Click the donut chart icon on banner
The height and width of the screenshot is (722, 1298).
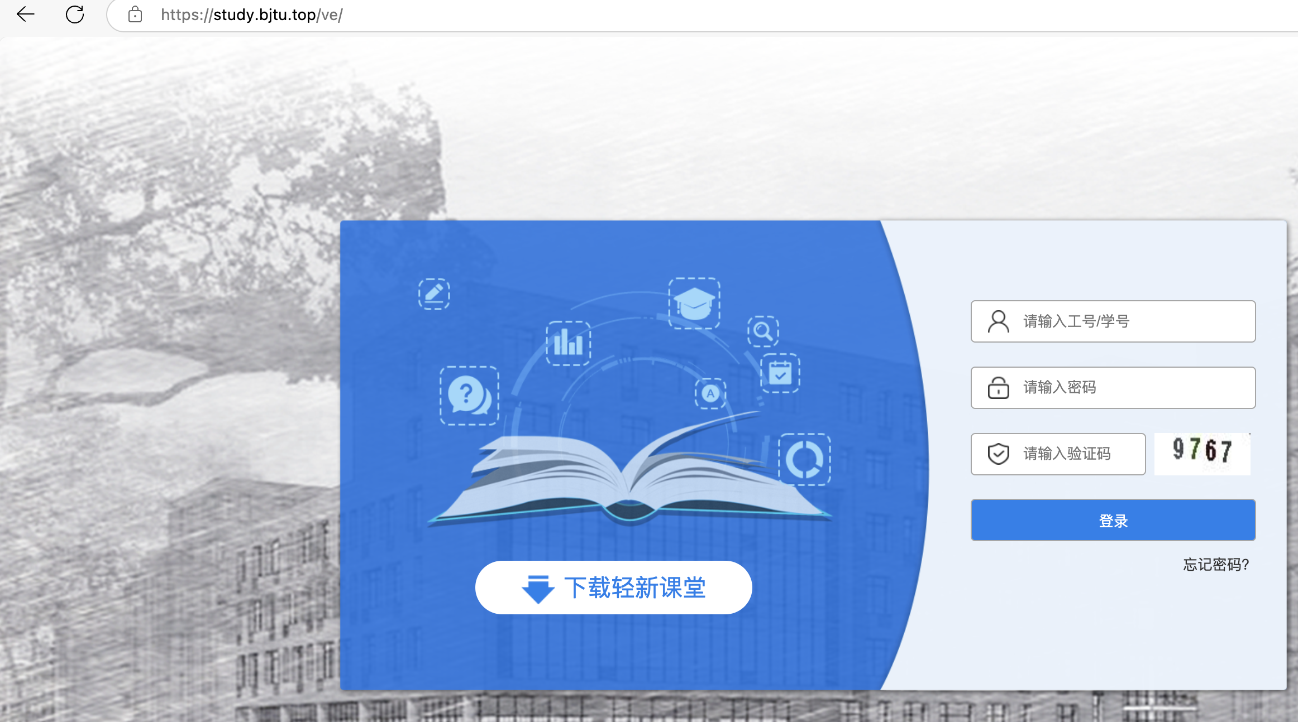(x=804, y=459)
